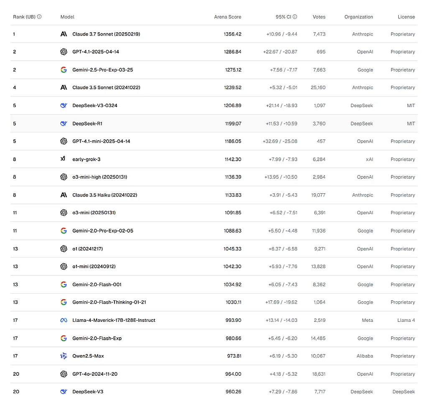Open the early-grok-3 model name

click(86, 159)
